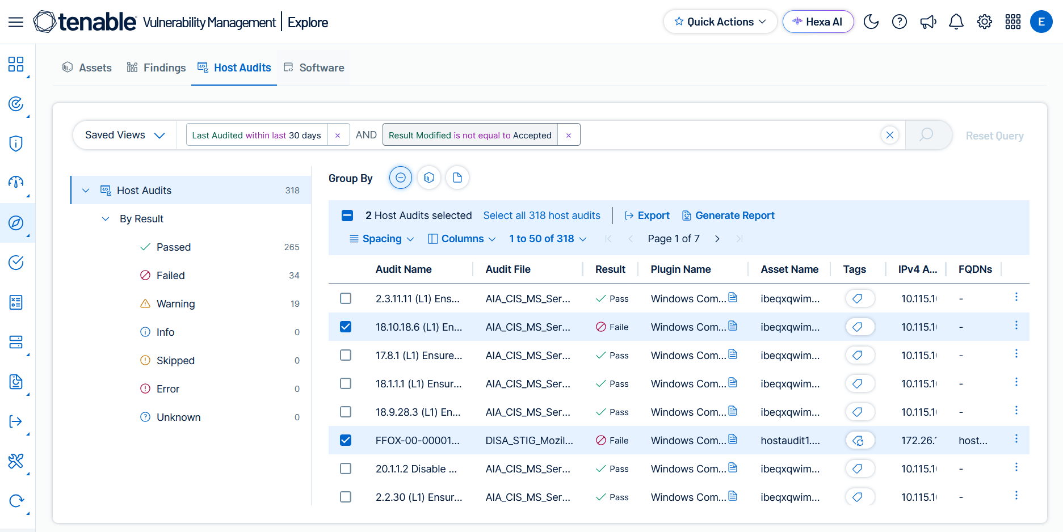Click Select all 318 host audits link
Screen dimensions: 1063x532
pos(541,216)
